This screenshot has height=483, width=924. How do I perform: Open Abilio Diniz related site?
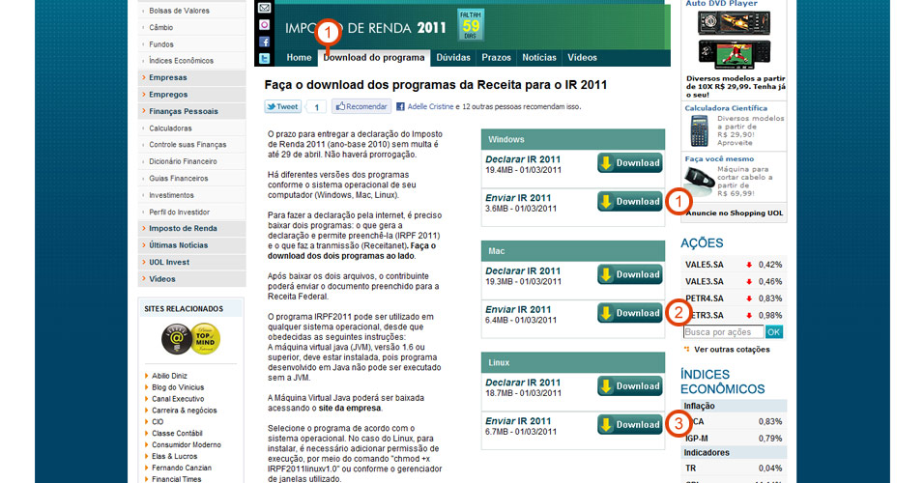point(169,376)
